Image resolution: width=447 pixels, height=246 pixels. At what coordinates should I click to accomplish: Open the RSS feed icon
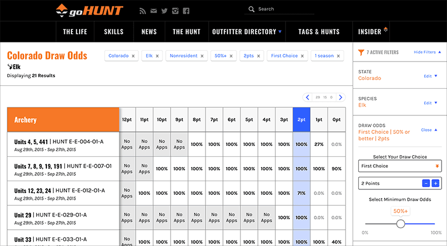coord(142,11)
